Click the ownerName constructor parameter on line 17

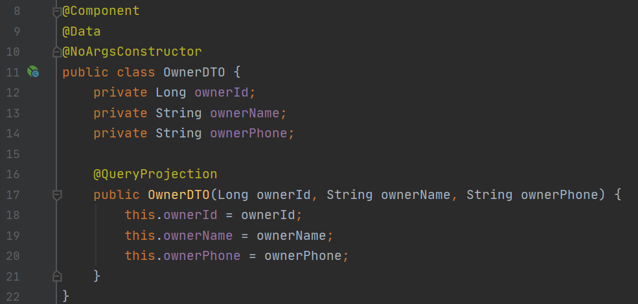coord(416,195)
